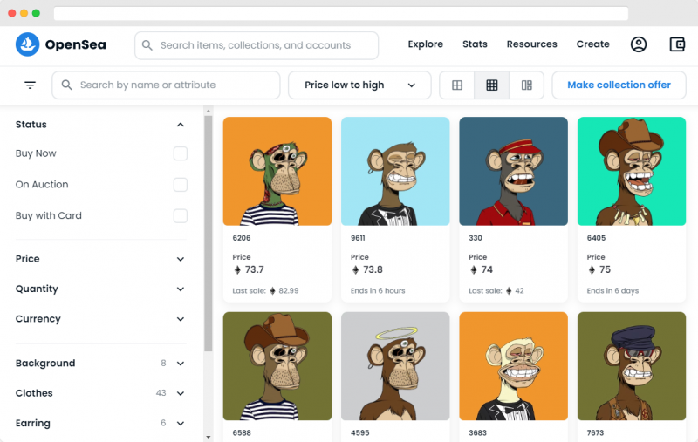Click magnifier icon in main search bar
Screen dimensions: 698x442
(x=147, y=45)
